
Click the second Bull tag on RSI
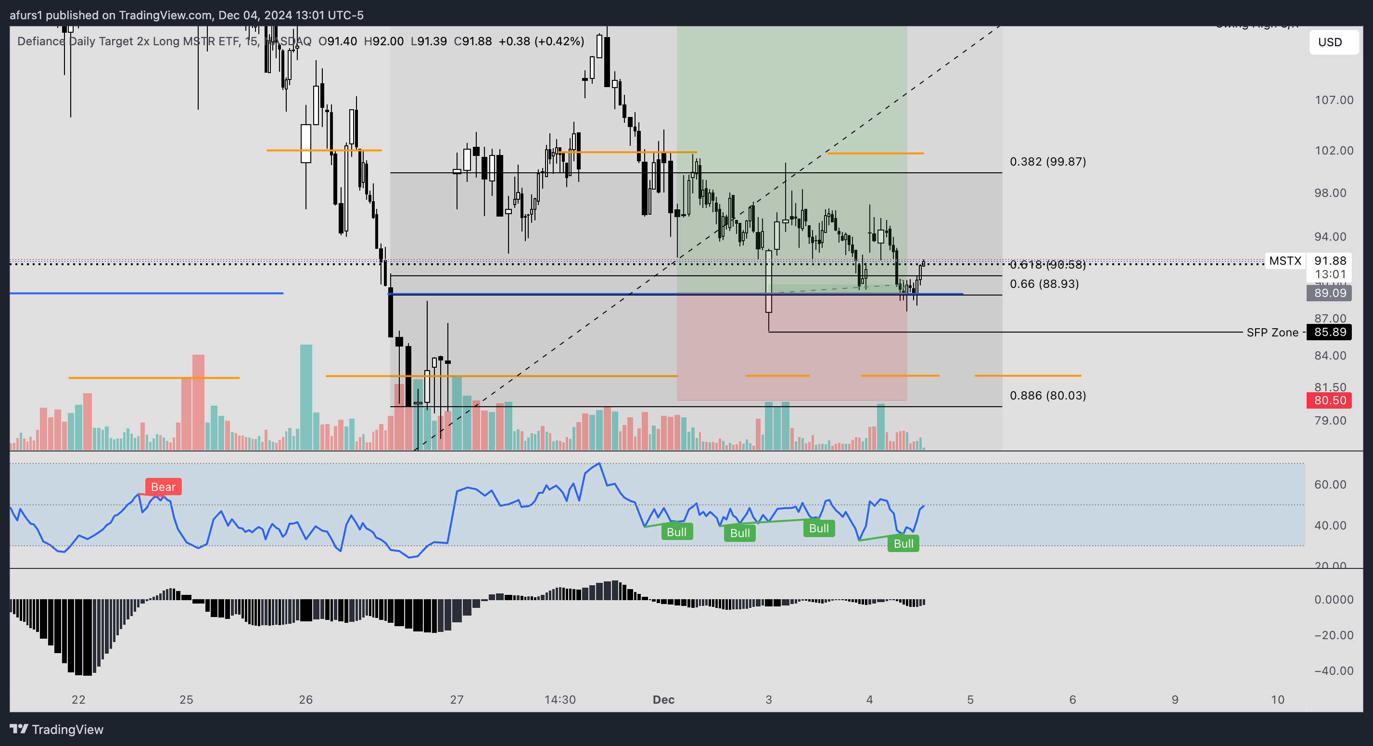pos(740,533)
